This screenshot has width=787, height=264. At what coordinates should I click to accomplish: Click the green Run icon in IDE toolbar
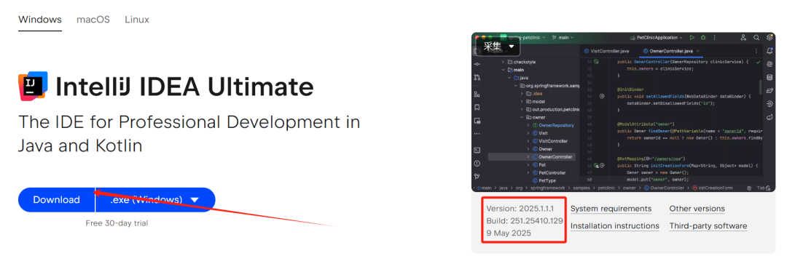tap(692, 38)
